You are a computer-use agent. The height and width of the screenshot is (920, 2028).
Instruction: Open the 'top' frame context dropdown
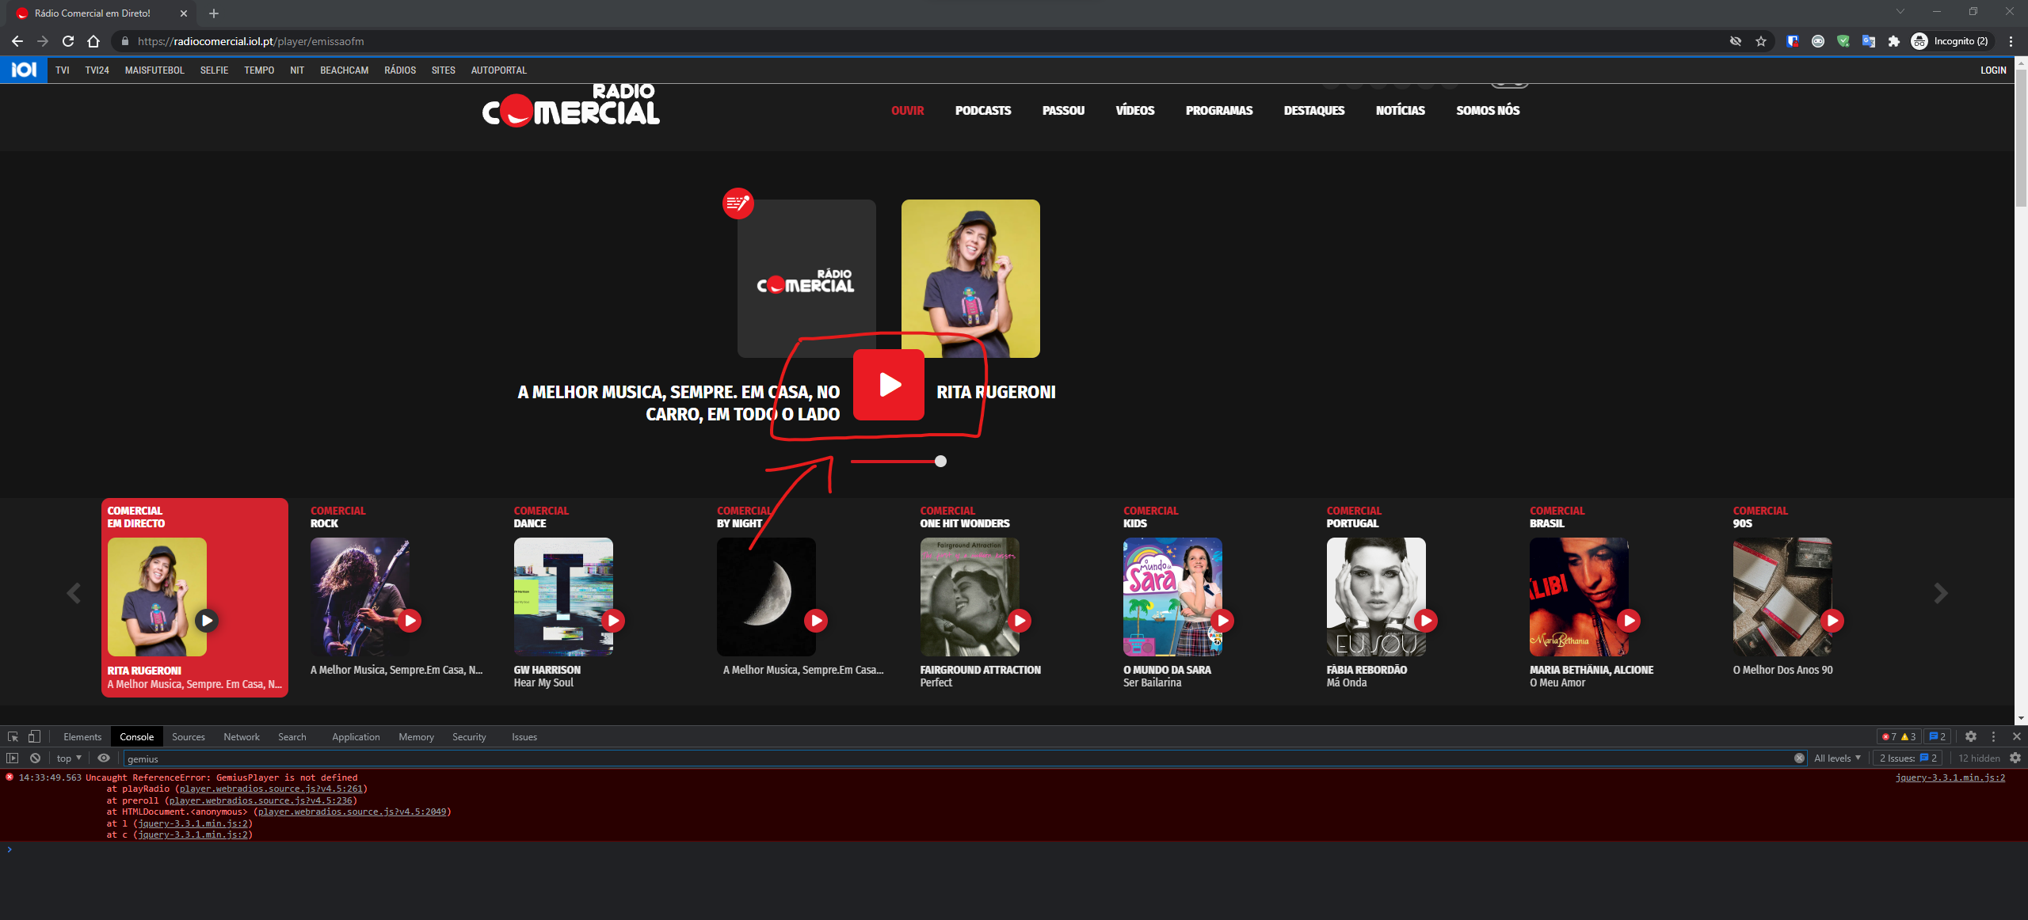click(x=67, y=758)
